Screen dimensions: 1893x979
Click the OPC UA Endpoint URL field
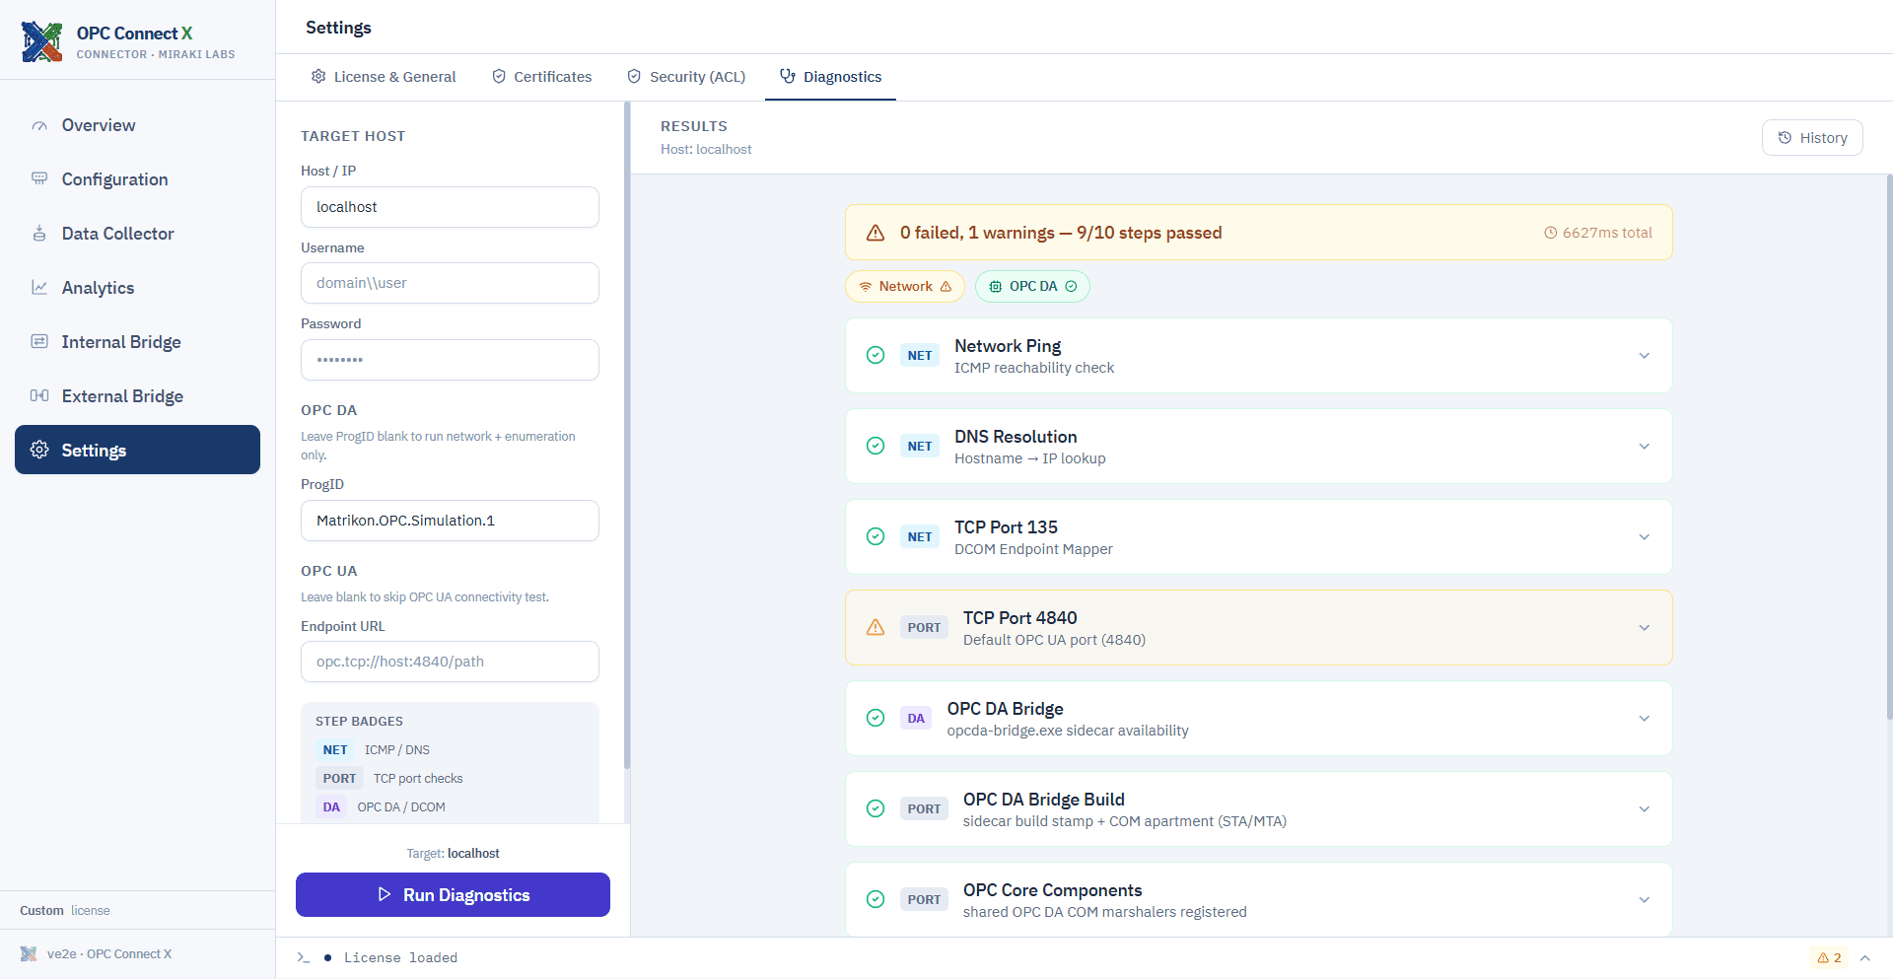pyautogui.click(x=450, y=662)
